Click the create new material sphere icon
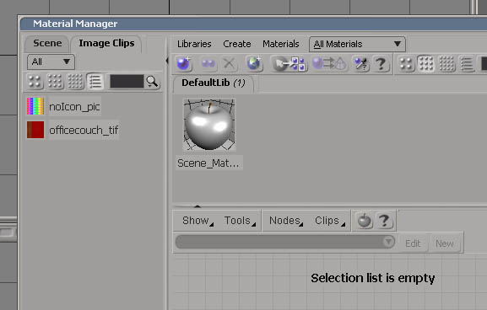Screen dimensions: 487x310 tap(183, 64)
